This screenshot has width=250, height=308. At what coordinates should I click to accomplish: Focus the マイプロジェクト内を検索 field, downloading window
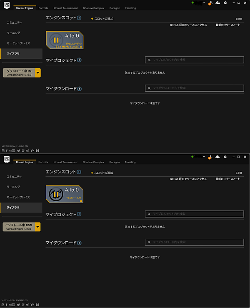click(x=195, y=60)
